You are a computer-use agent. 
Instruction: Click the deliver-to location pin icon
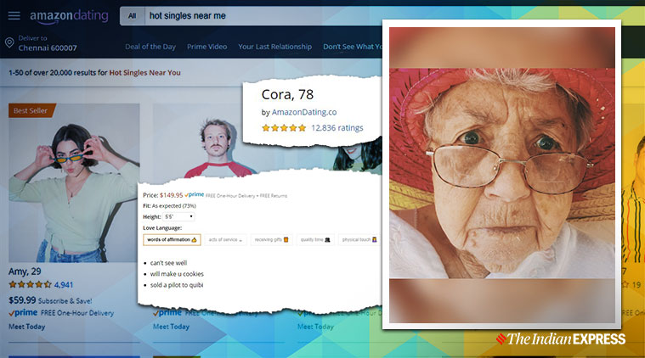tap(9, 43)
